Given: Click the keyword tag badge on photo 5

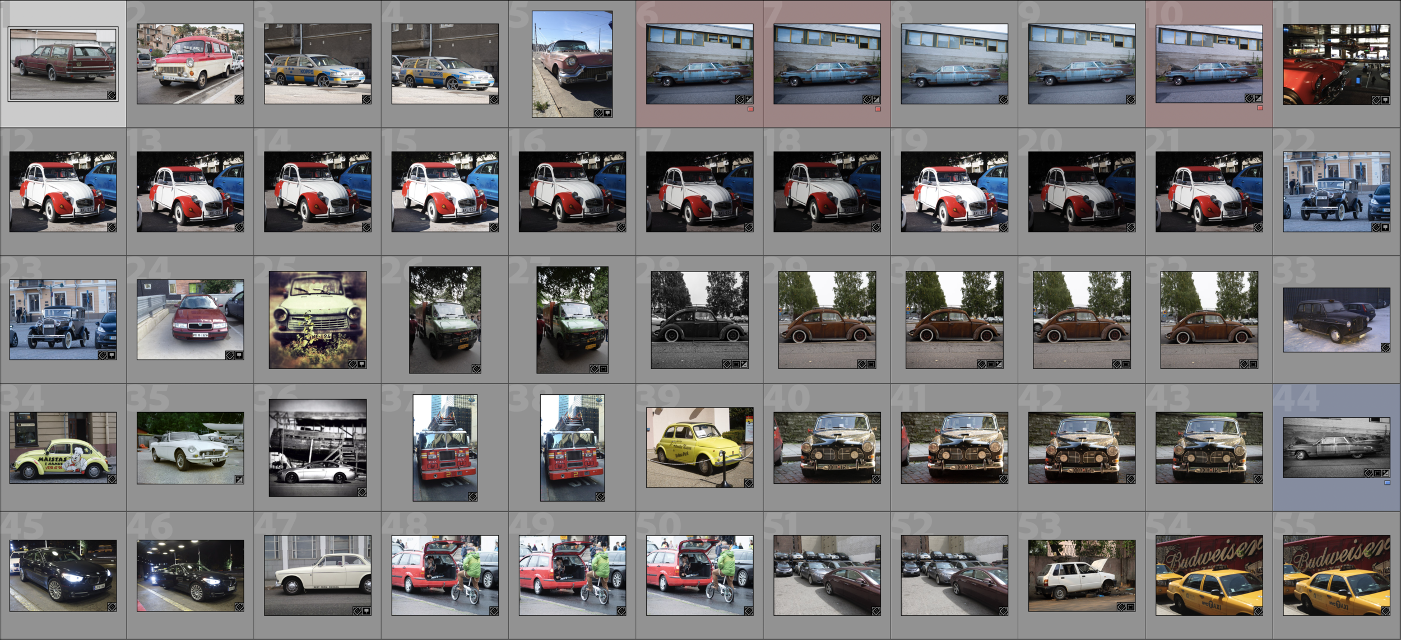Looking at the screenshot, I should 599,113.
